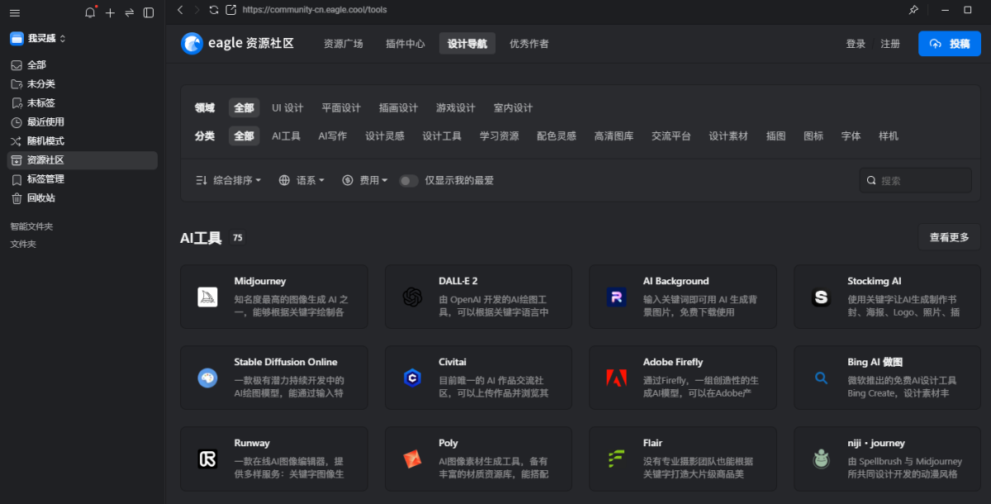
Task: Click the 查看更多 button
Action: [950, 237]
